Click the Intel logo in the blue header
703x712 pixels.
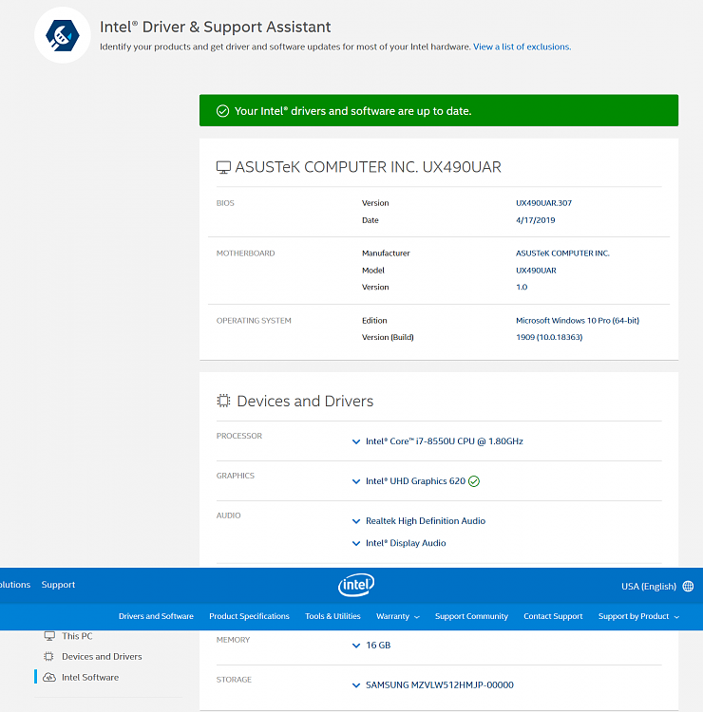tap(355, 585)
